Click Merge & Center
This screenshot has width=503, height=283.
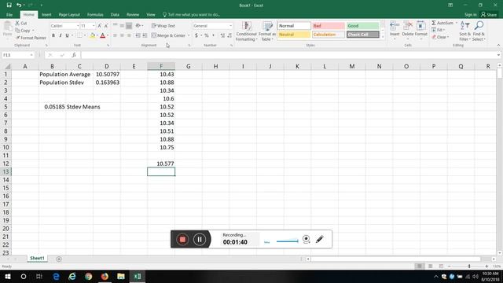pos(168,35)
